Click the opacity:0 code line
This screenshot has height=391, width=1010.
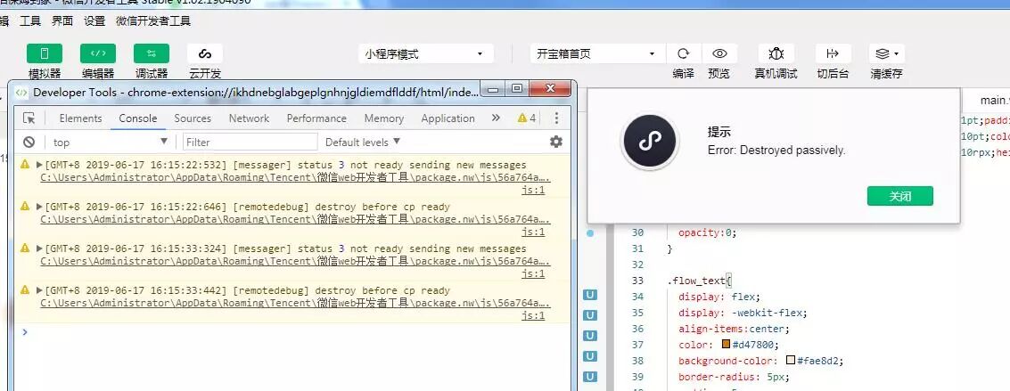pos(707,232)
